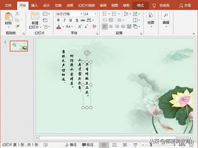Click Convert to SmartArt icon

135,26
